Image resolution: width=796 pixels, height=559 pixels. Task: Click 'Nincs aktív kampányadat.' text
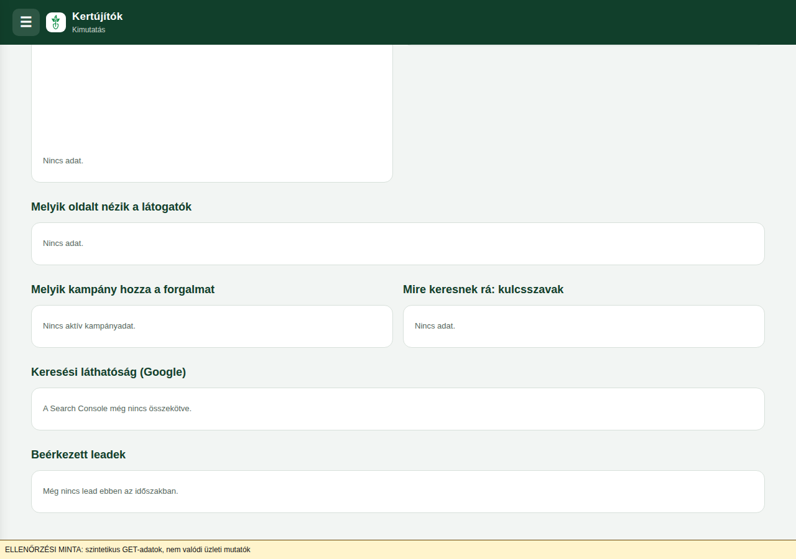[89, 325]
